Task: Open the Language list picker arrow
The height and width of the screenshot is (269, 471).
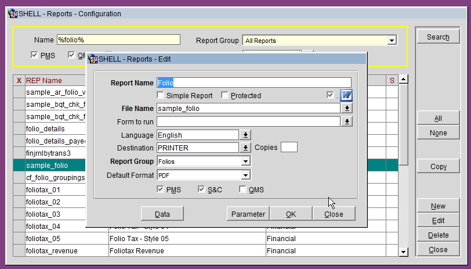Action: pyautogui.click(x=245, y=135)
